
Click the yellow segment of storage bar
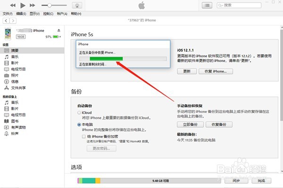point(98,181)
